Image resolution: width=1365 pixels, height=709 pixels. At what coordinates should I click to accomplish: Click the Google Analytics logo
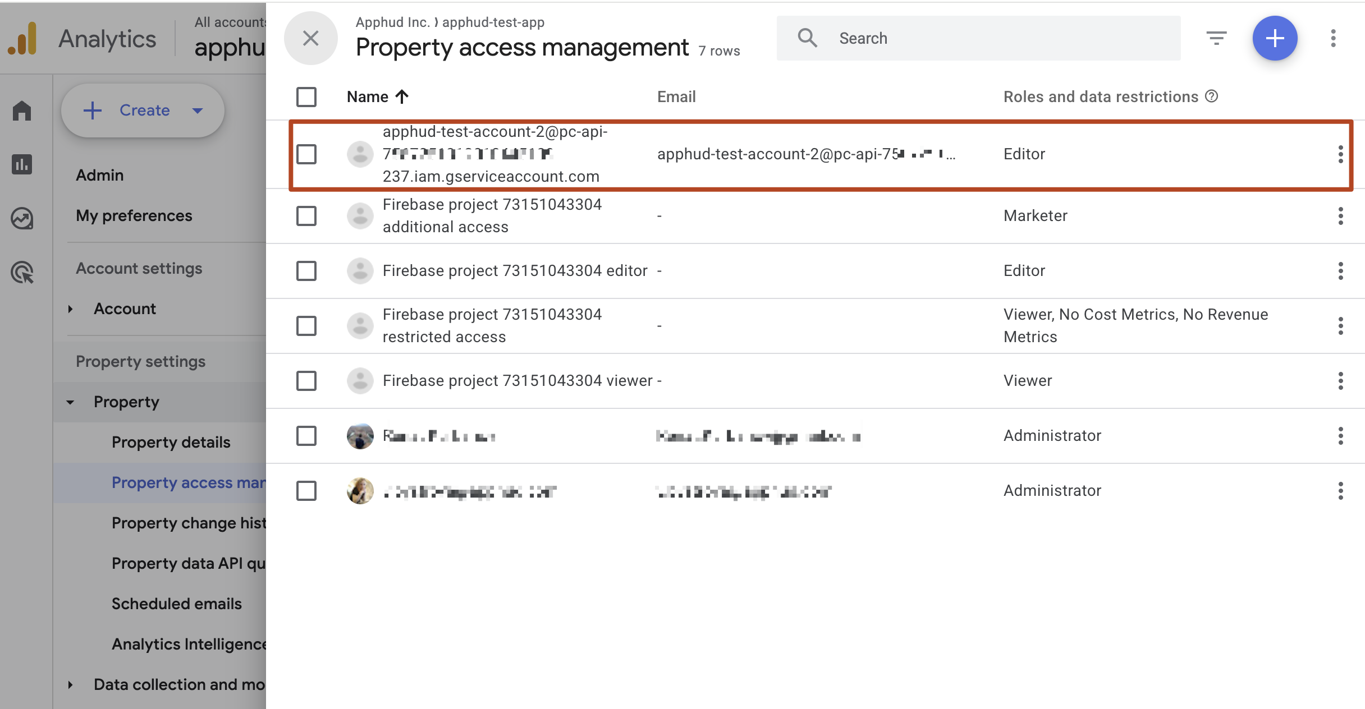coord(22,38)
